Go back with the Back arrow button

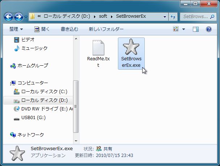(x=8, y=17)
